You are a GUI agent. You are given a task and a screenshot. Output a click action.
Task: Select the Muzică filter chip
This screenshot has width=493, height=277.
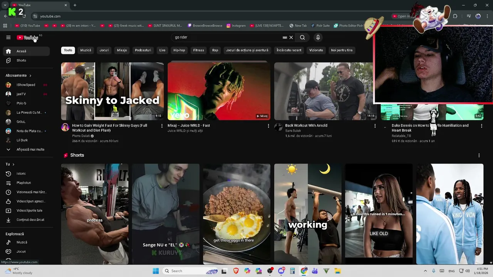86,50
